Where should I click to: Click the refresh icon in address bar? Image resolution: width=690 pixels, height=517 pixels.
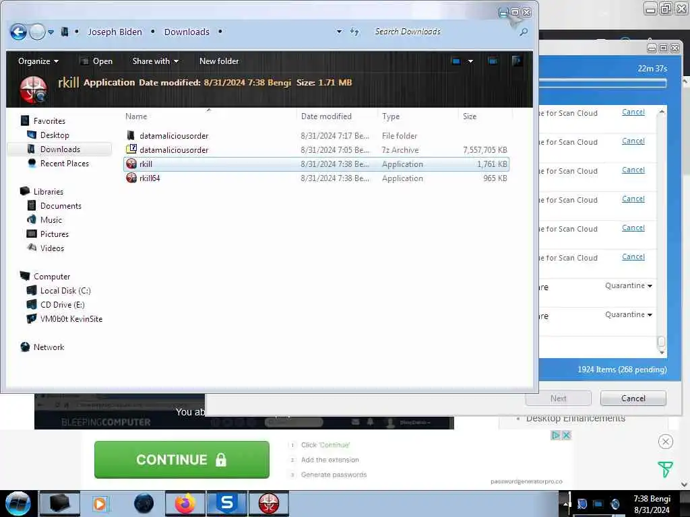pos(354,32)
